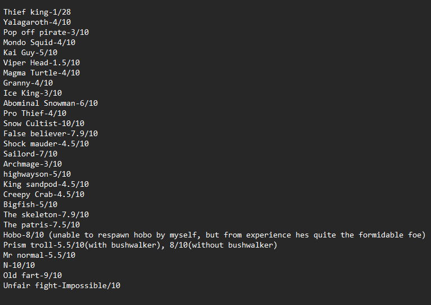Click the Hobo-8/10 line with note
431x305 pixels.
click(215, 235)
